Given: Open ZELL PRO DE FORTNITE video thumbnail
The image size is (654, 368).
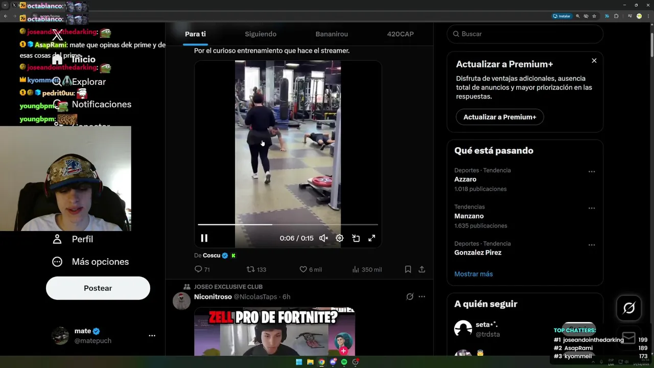Looking at the screenshot, I should [x=274, y=331].
